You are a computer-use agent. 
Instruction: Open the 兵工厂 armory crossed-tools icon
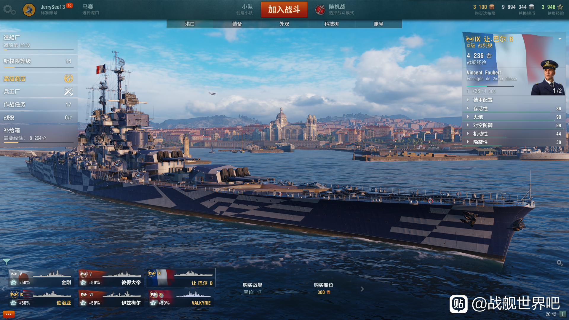click(68, 92)
